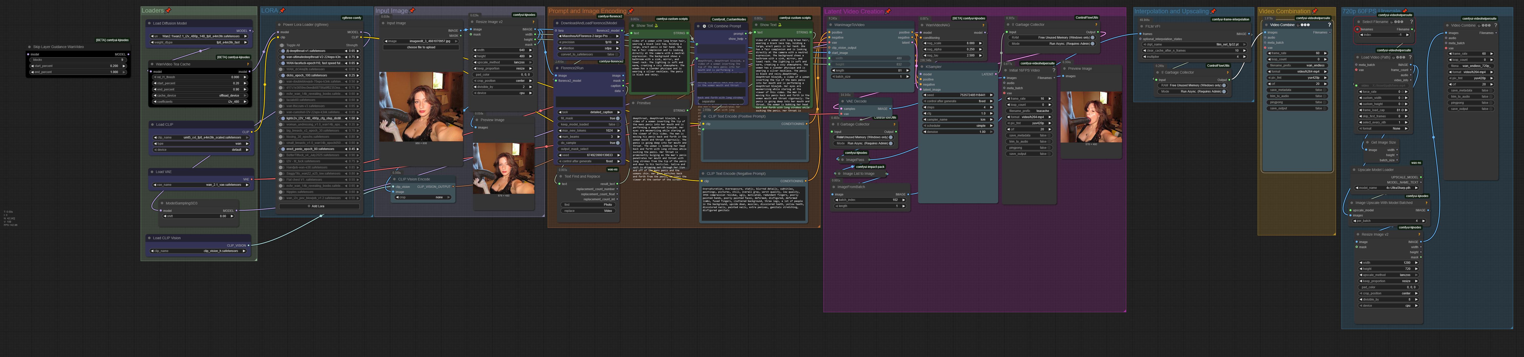Toggle fill_mask switch in Florence2Run node
Image resolution: width=1524 pixels, height=357 pixels.
tap(618, 118)
